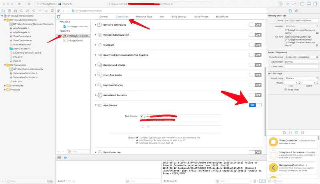Switch to the Capabilities tab
This screenshot has height=184, width=320.
click(122, 17)
